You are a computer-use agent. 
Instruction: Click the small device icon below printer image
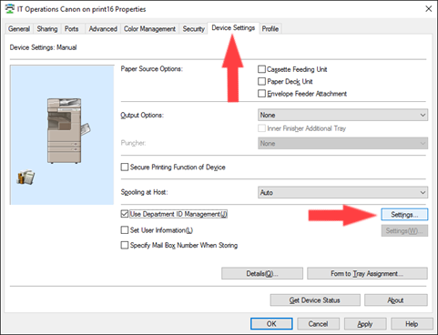(x=25, y=177)
